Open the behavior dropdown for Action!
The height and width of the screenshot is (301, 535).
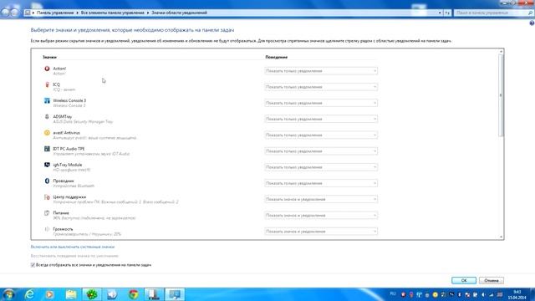(x=321, y=71)
